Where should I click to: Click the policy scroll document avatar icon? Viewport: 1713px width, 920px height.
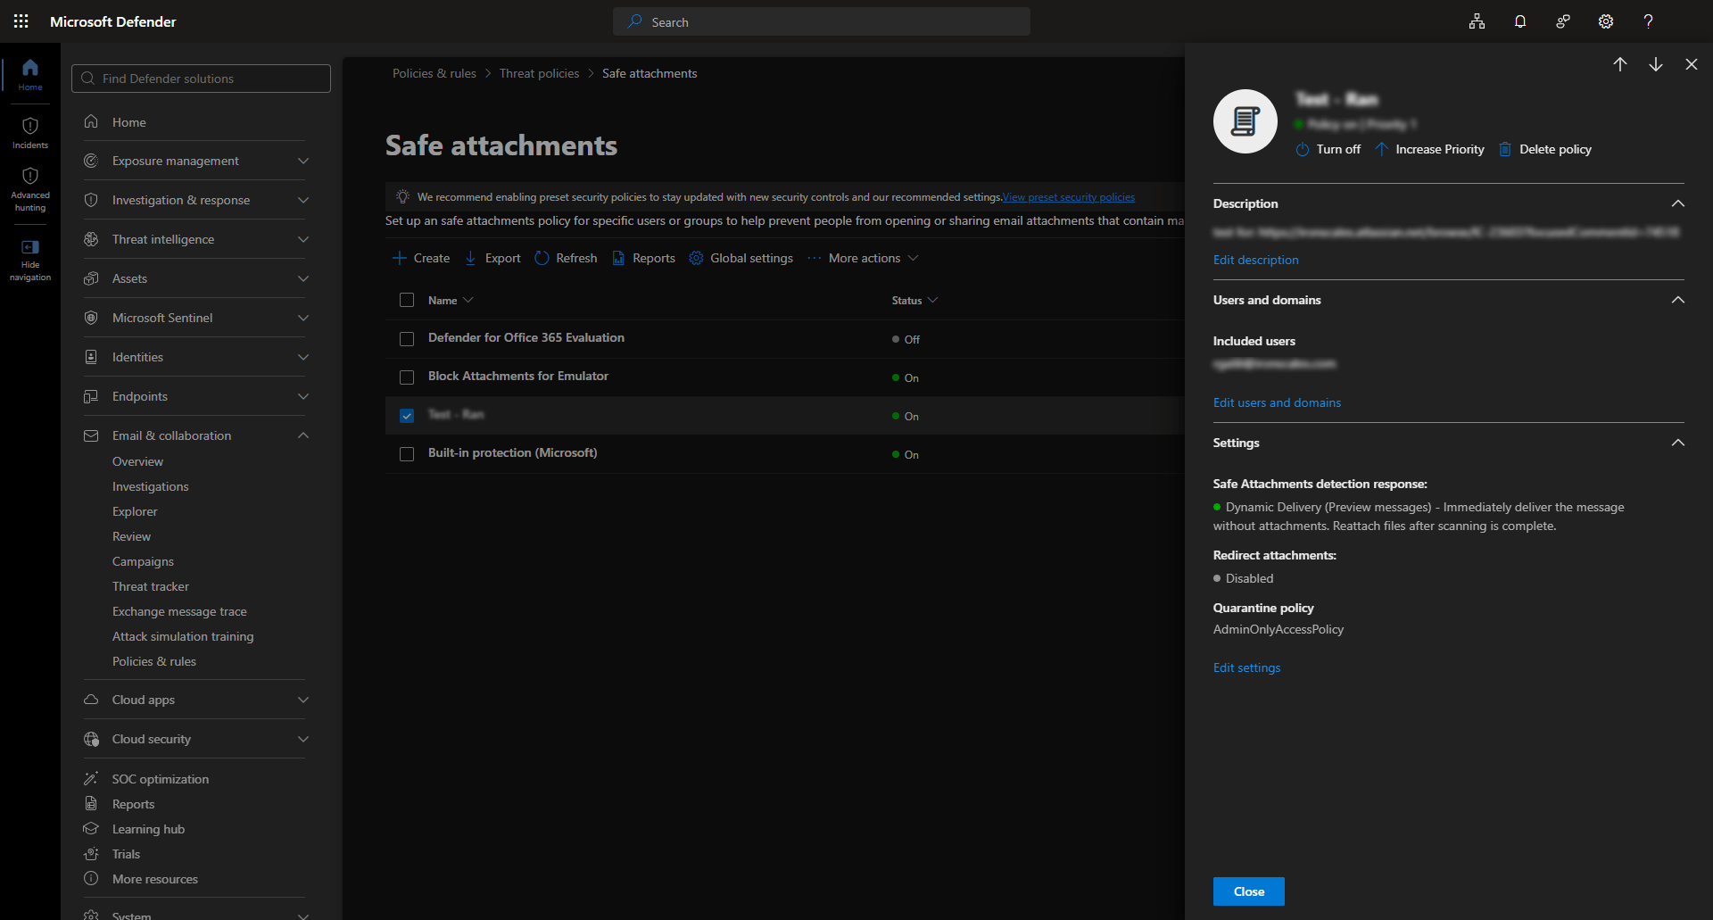1245,121
